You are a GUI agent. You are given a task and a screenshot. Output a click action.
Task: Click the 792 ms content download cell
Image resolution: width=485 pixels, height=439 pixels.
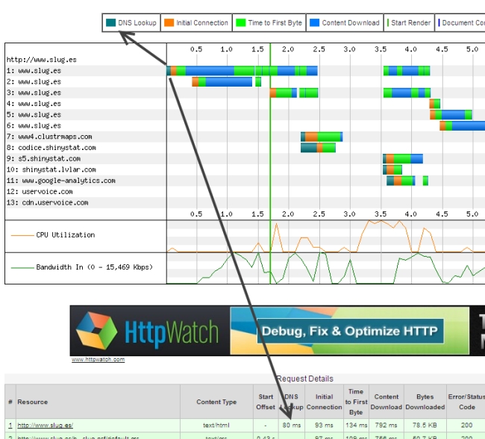pyautogui.click(x=386, y=426)
